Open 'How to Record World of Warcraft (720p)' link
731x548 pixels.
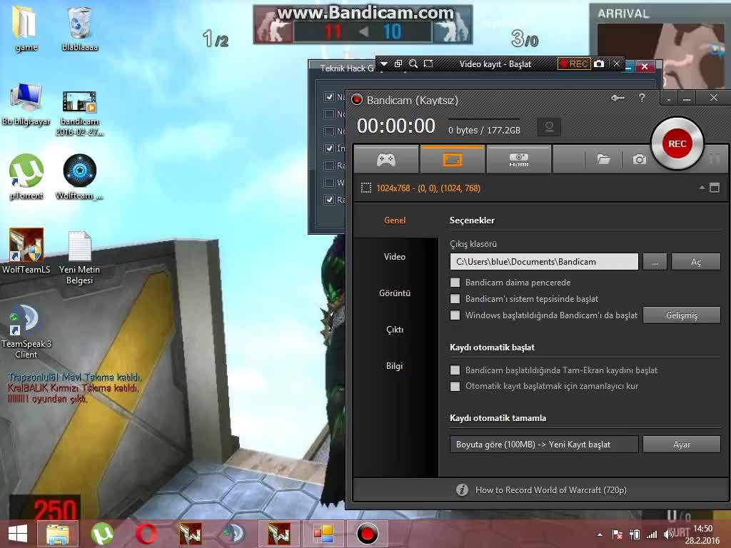(x=550, y=489)
